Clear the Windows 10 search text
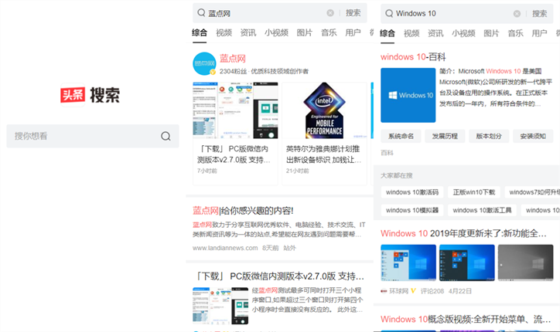Image resolution: width=560 pixels, height=332 pixels. 517,13
